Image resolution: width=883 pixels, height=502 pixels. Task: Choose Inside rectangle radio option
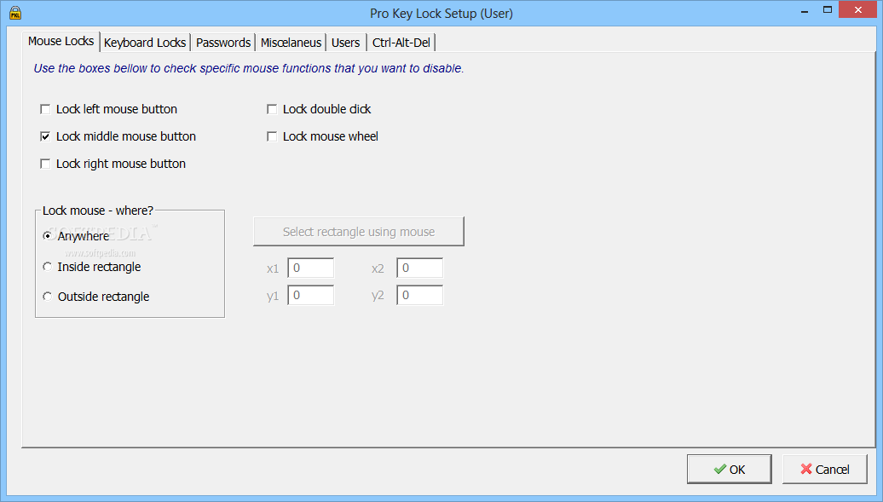[48, 267]
